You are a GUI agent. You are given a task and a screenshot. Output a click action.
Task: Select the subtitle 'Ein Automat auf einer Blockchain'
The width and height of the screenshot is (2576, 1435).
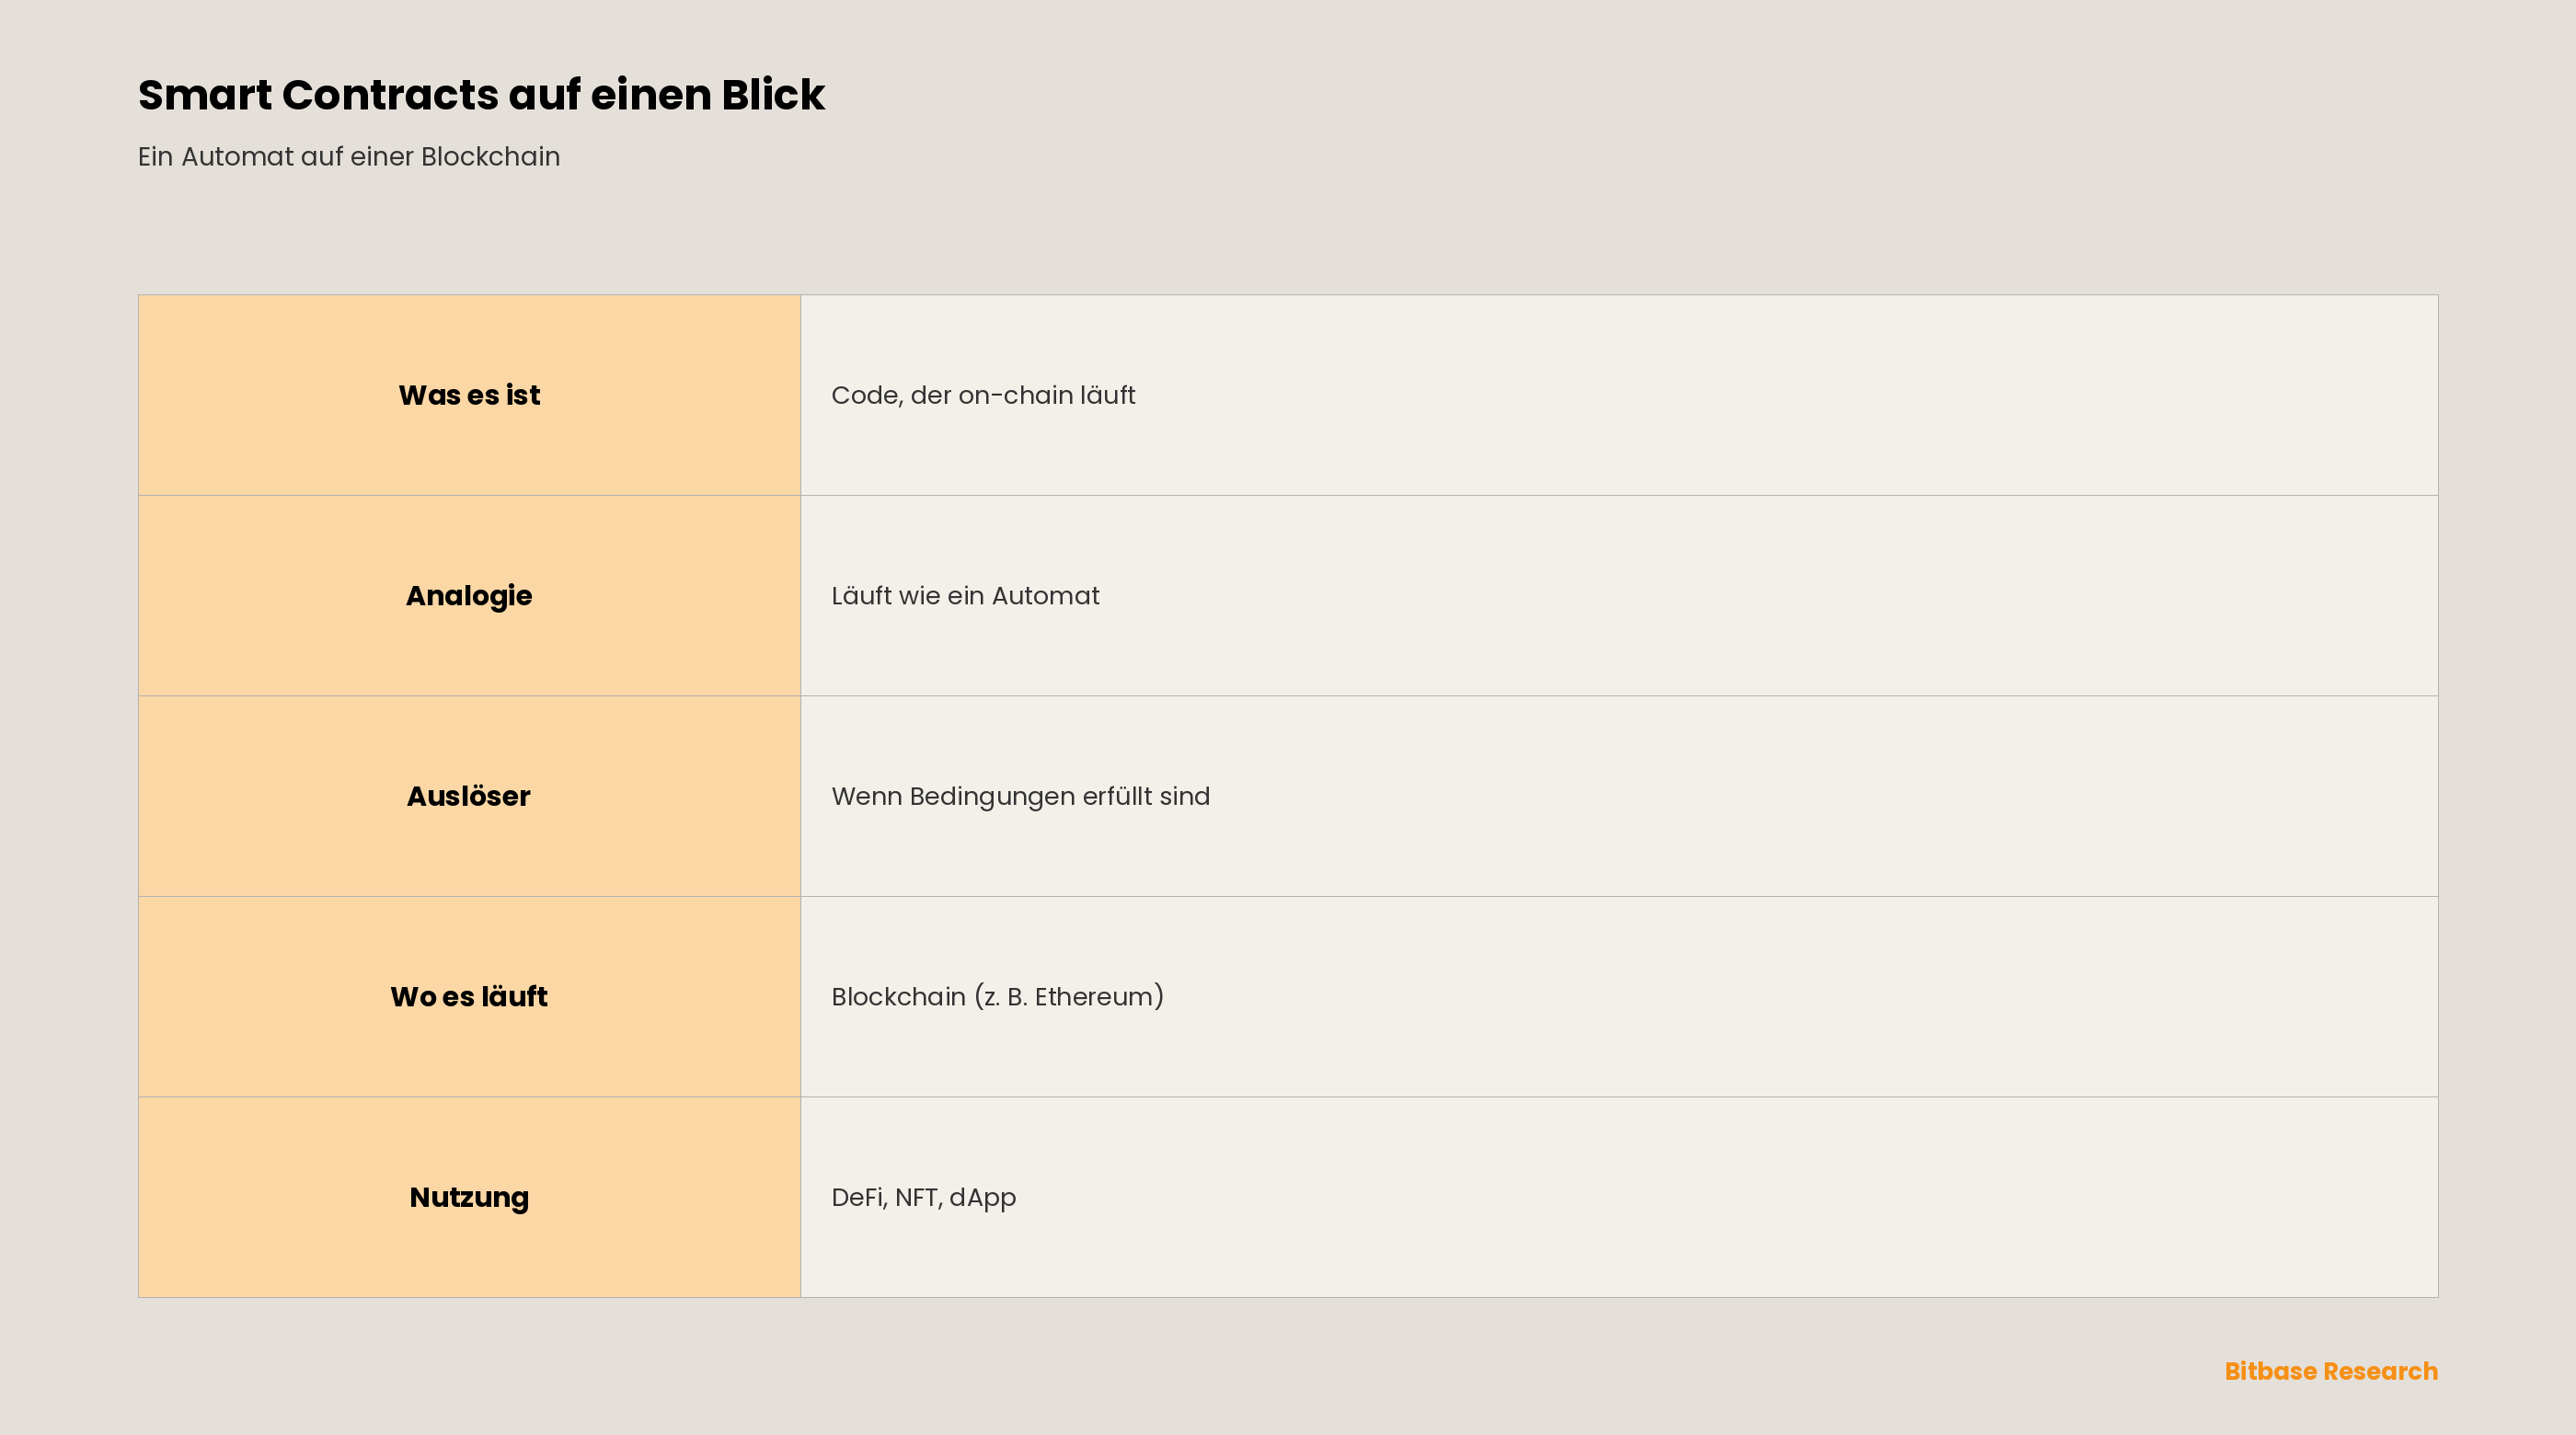point(349,157)
